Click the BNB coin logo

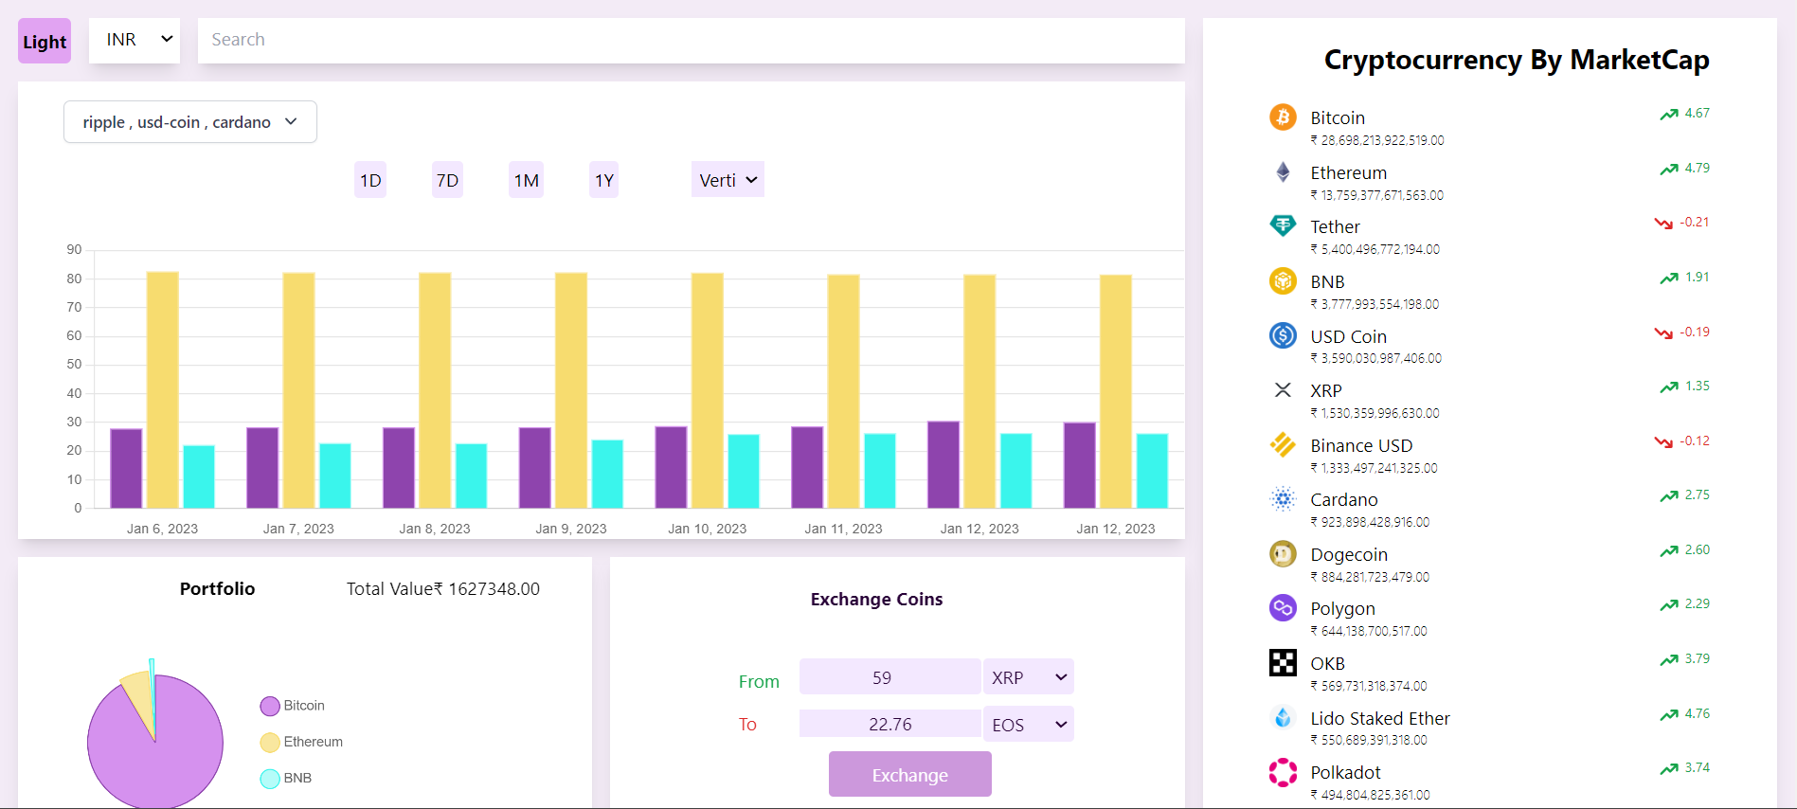pyautogui.click(x=1283, y=281)
